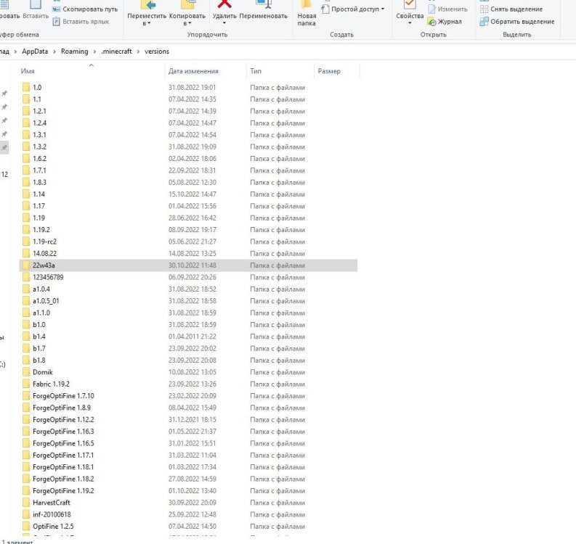
Task: Expand the Копировать в dropdown arrow
Action: pyautogui.click(x=190, y=23)
